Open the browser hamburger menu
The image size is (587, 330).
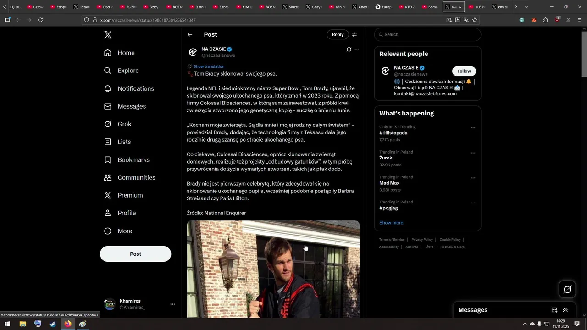point(580,20)
